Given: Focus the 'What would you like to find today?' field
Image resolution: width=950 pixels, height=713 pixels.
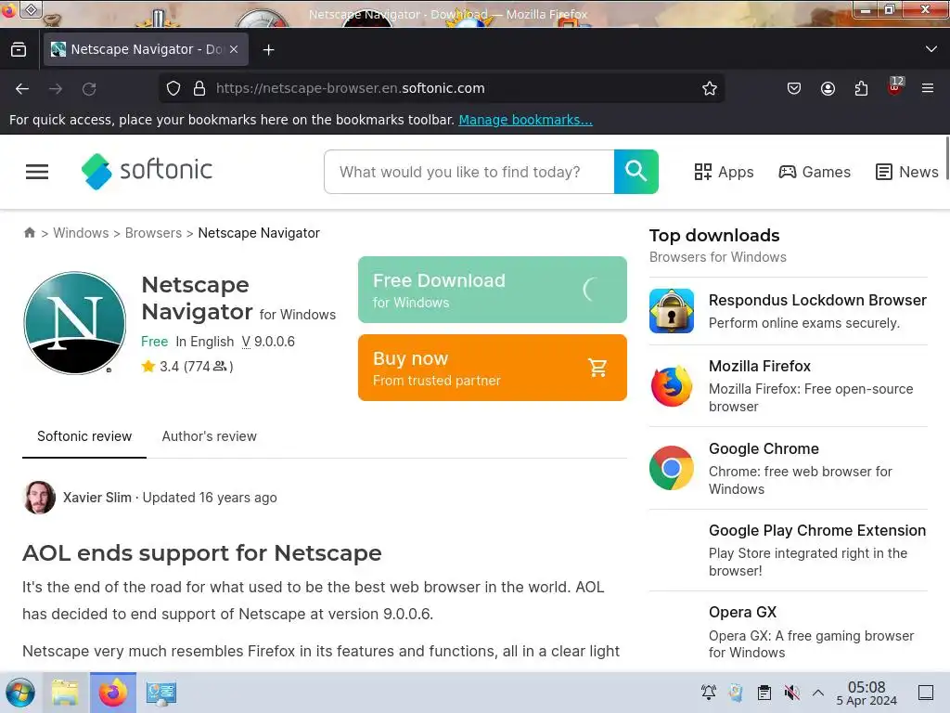Looking at the screenshot, I should 469,172.
